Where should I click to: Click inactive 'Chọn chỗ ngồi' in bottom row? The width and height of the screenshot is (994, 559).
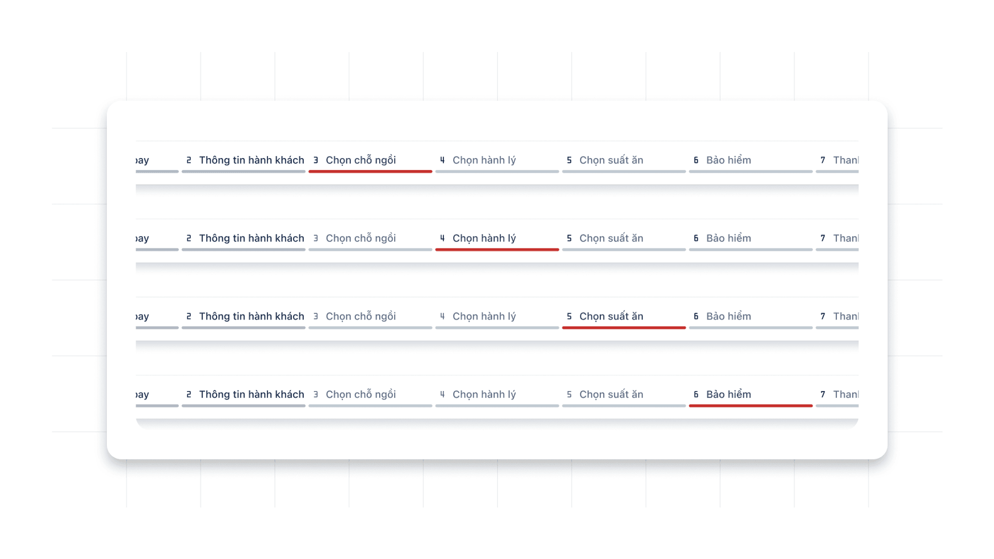360,394
